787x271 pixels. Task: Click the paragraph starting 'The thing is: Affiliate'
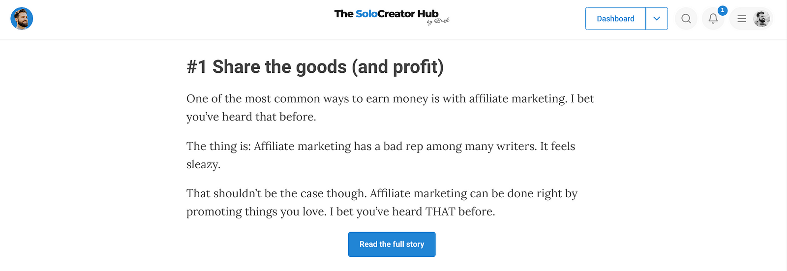(x=381, y=155)
